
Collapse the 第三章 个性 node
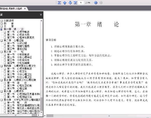[2, 52]
